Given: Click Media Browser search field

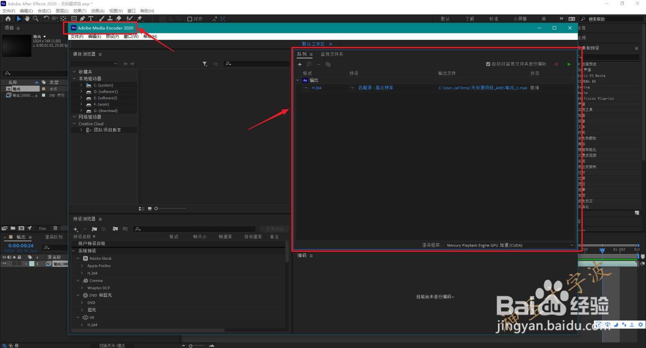Looking at the screenshot, I should (x=257, y=64).
